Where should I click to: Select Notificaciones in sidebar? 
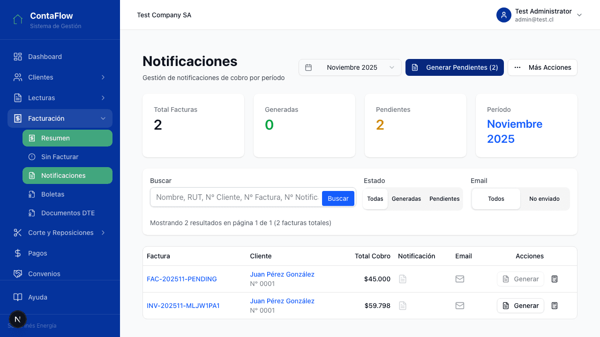pyautogui.click(x=67, y=176)
